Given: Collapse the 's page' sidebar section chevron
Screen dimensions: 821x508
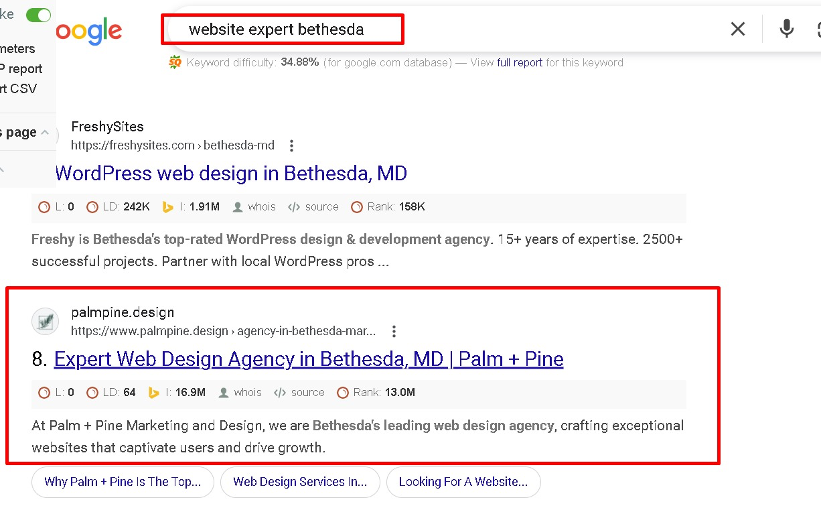Looking at the screenshot, I should coord(45,133).
